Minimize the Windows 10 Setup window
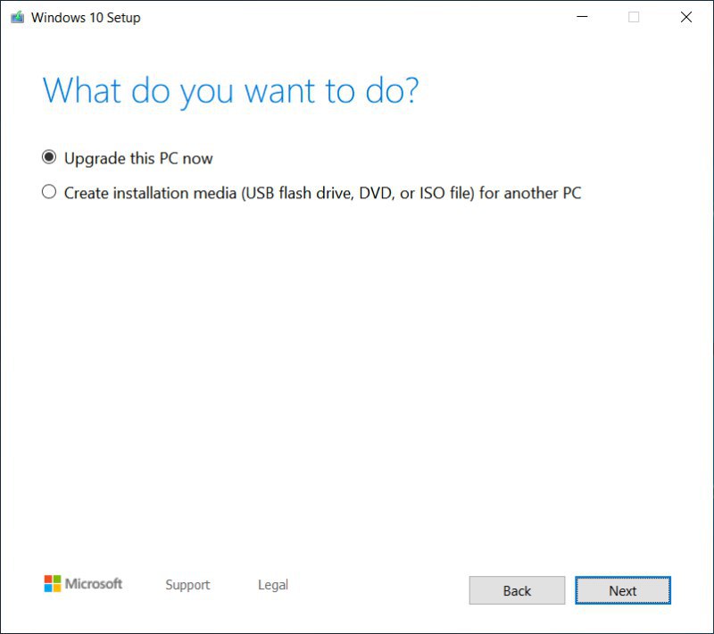Screen dimensions: 714x634 point(582,17)
